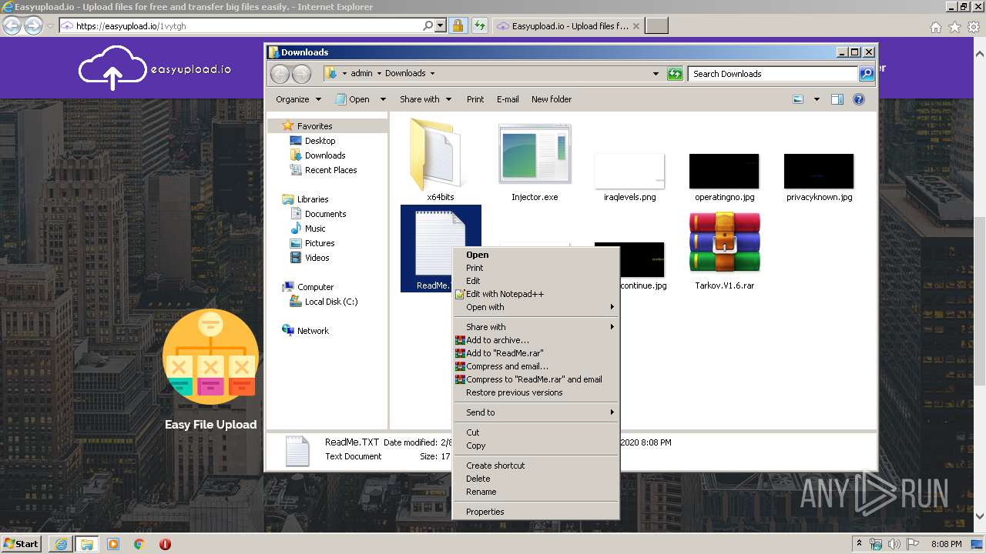Choose Delete from the context menu

coord(535,479)
